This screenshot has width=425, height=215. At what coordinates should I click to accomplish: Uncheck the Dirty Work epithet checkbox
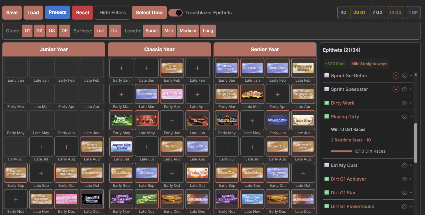pos(326,103)
